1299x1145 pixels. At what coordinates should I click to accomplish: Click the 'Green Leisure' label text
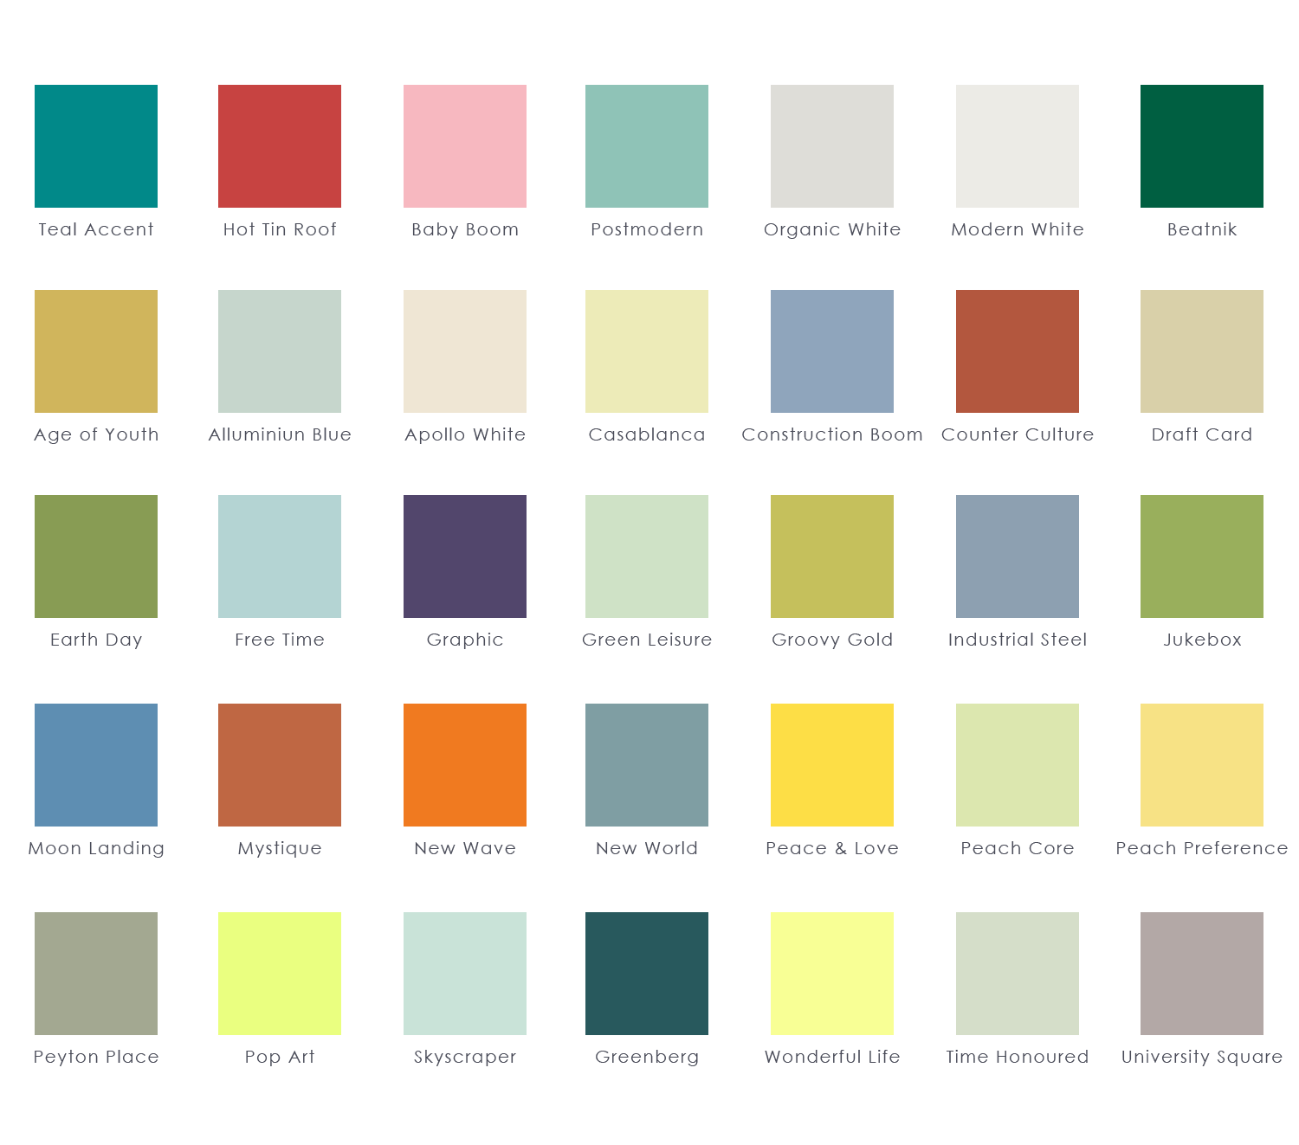tap(647, 640)
